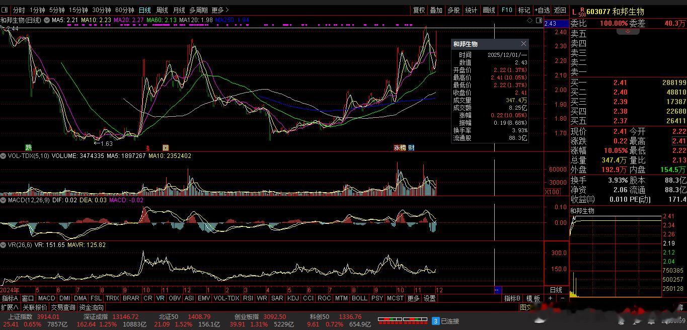Click the 涨榜 marker on the chart

click(x=400, y=148)
